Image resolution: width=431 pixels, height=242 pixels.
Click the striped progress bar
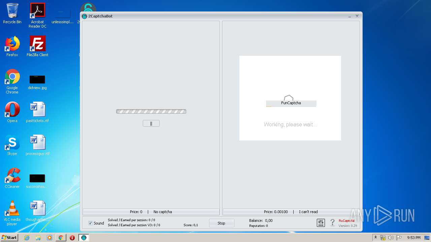click(151, 111)
